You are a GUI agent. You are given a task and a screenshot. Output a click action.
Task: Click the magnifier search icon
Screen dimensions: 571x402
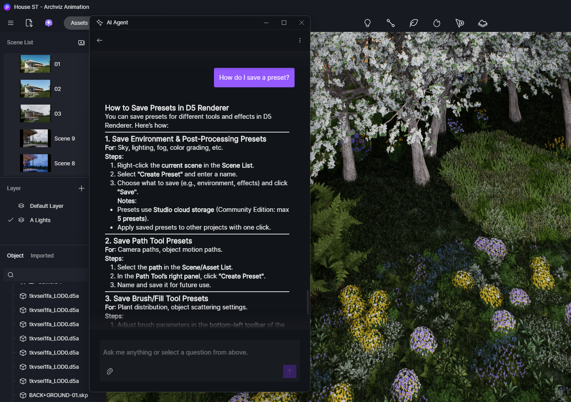pos(11,275)
